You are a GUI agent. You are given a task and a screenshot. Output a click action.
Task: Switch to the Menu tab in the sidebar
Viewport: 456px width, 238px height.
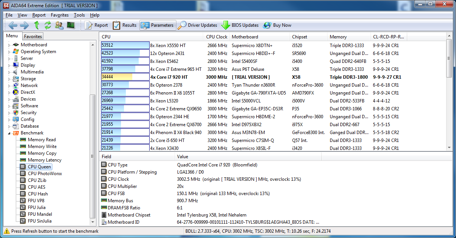pyautogui.click(x=12, y=36)
